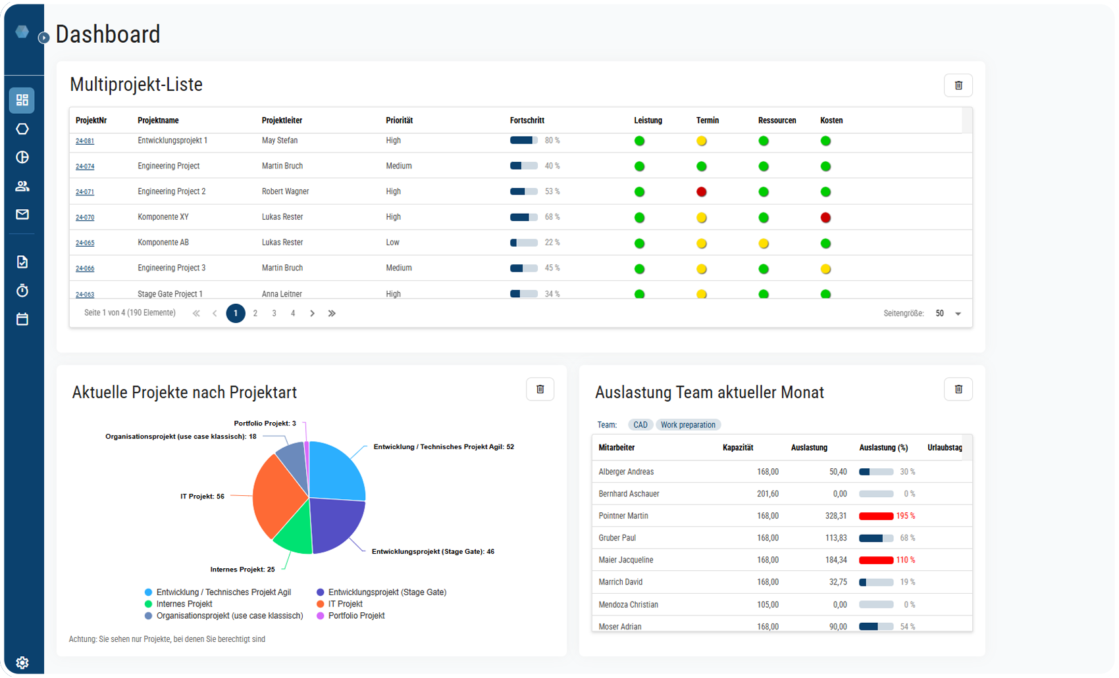Go to next page using the right chevron
Image resolution: width=1119 pixels, height=678 pixels.
[312, 314]
